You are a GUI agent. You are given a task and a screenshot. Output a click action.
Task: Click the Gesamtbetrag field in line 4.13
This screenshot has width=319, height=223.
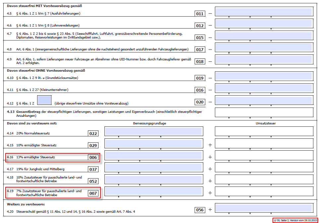click(x=264, y=112)
